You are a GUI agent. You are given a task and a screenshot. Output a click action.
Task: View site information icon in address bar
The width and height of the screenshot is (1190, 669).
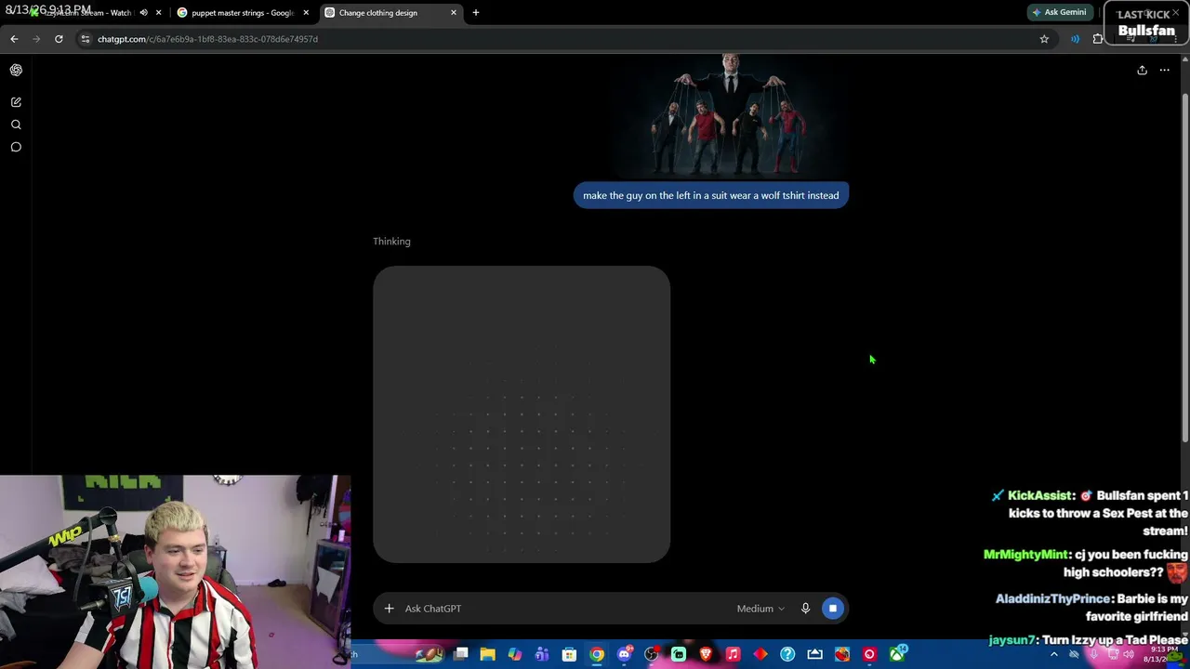point(86,39)
